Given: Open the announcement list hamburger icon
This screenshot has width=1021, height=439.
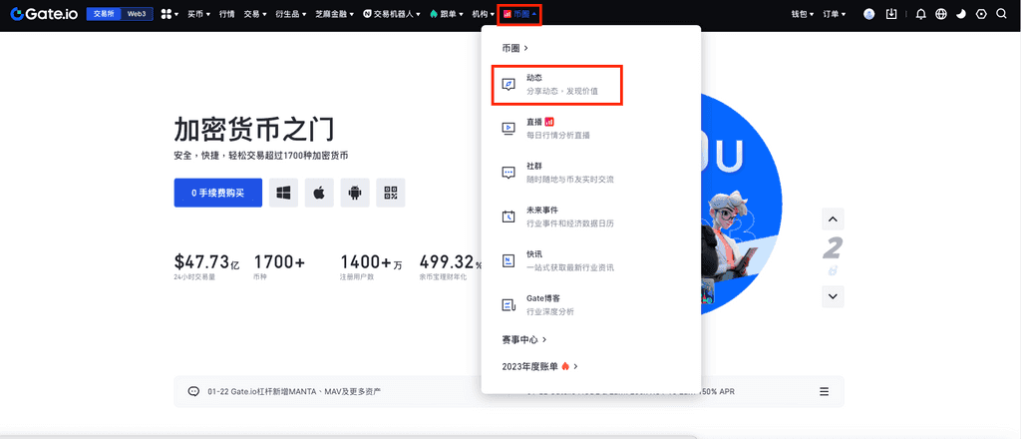Looking at the screenshot, I should pos(824,391).
